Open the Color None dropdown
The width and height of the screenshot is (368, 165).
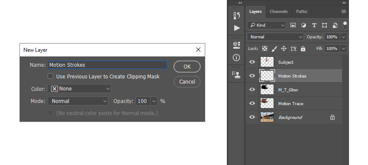[79, 89]
